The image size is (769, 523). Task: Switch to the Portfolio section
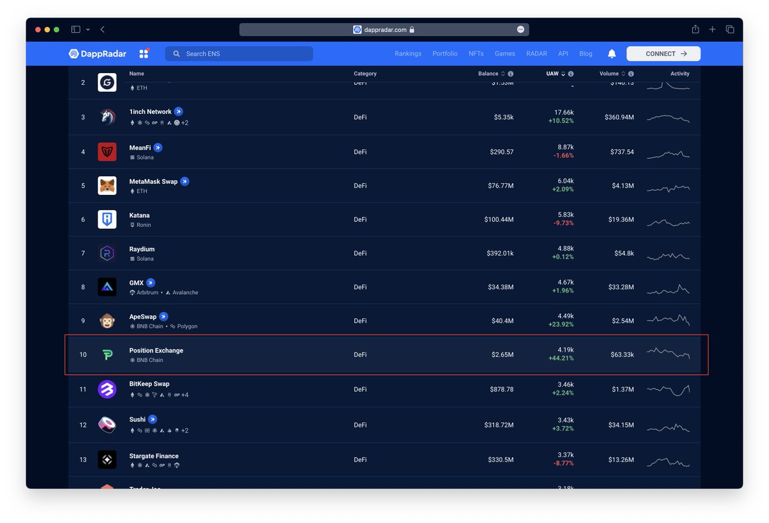tap(445, 53)
